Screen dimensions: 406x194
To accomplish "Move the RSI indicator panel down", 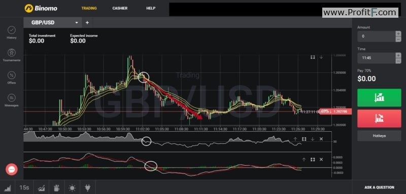I will [x=313, y=139].
